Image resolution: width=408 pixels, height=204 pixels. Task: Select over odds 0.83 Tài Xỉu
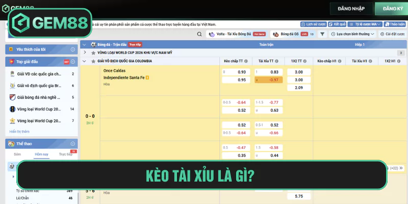point(269,72)
